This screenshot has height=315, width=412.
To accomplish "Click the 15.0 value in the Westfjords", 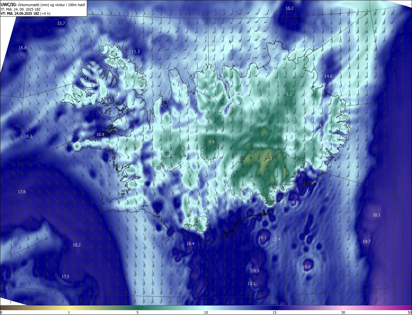I will click(87, 79).
